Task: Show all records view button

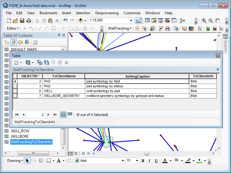Action: 63,115
